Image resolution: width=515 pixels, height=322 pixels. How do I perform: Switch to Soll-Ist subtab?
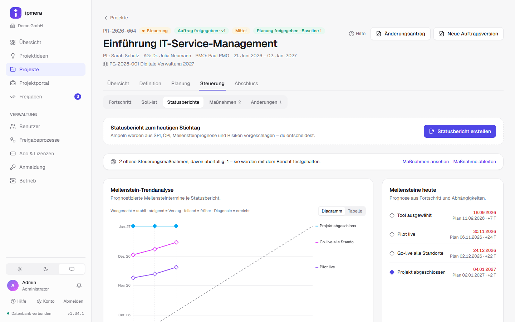(149, 102)
